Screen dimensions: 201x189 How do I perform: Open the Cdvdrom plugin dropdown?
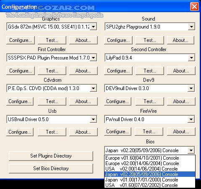point(93,88)
